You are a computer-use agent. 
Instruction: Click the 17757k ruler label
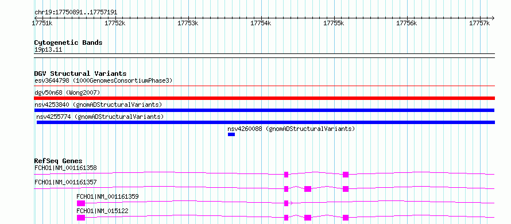480,23
